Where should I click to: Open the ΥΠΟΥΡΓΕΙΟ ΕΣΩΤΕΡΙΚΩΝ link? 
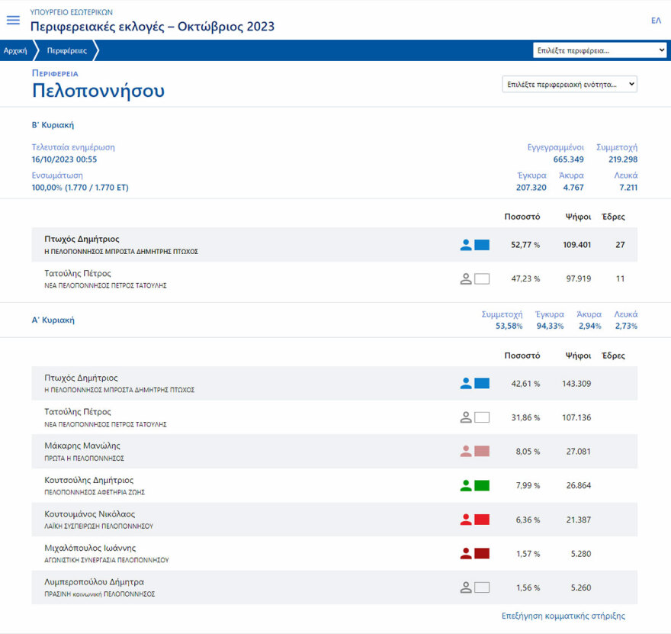pos(70,11)
